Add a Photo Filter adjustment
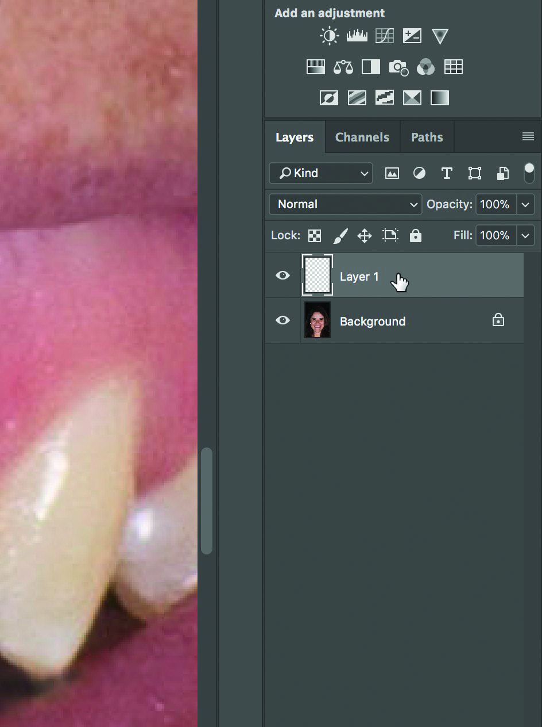The height and width of the screenshot is (727, 542). click(398, 67)
